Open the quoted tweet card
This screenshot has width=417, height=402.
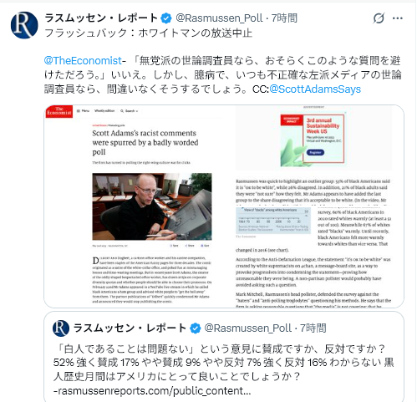point(224,357)
